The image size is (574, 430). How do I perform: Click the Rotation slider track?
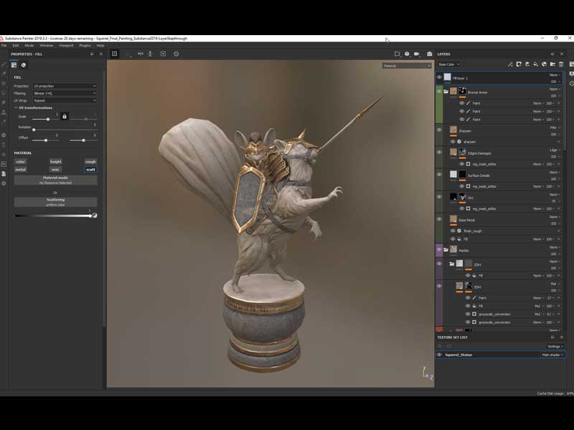coord(65,130)
